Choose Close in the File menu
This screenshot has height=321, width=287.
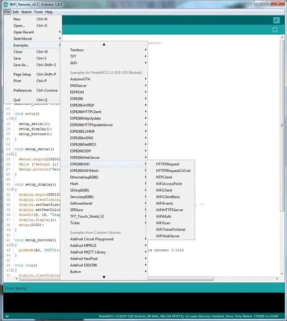pyautogui.click(x=33, y=52)
